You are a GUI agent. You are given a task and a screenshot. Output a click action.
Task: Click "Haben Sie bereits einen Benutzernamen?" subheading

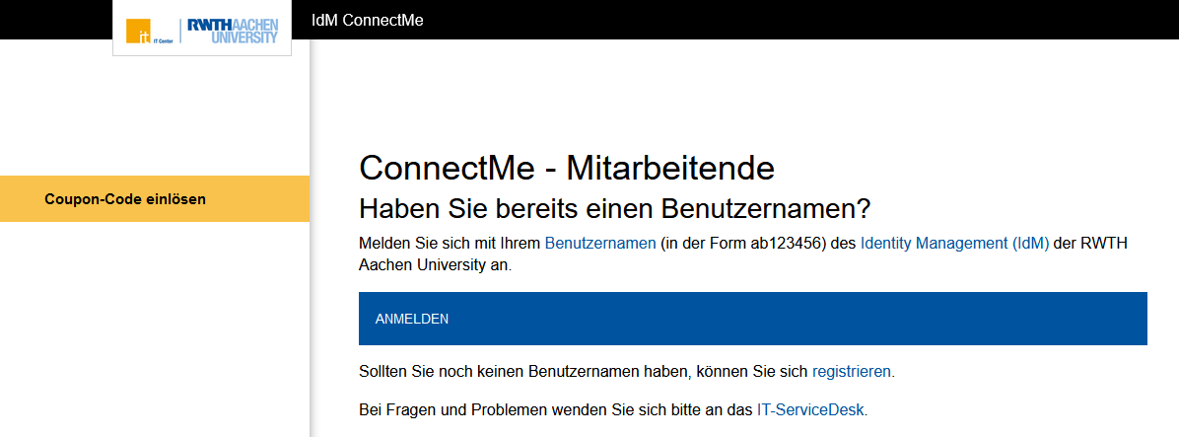click(616, 209)
